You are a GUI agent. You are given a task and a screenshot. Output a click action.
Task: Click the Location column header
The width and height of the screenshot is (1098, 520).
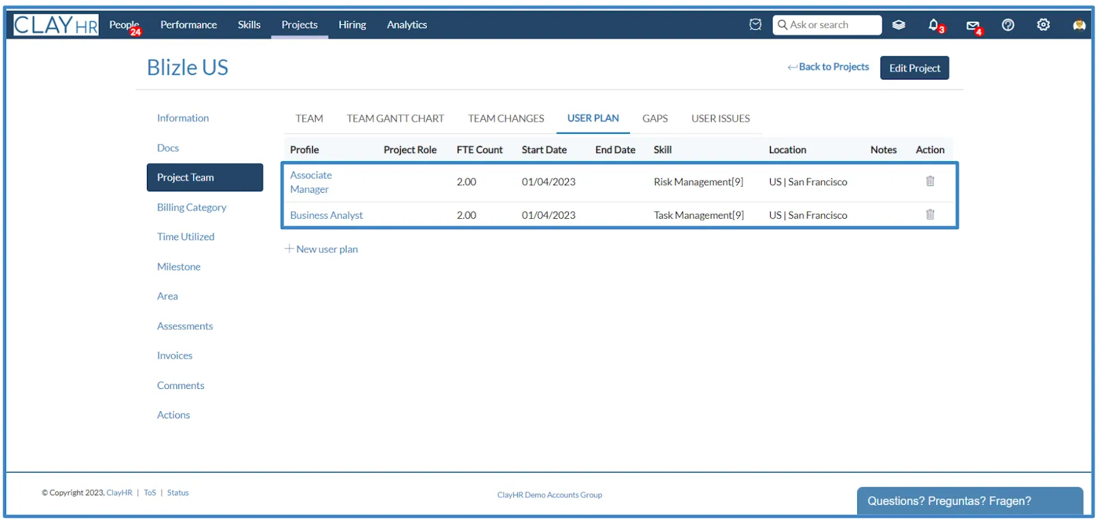coord(788,150)
